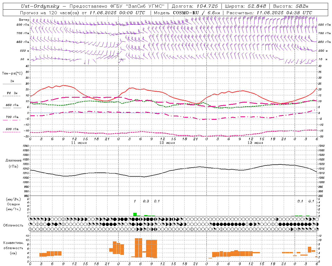Click the '(гПа)' unit label under Давление
The height and width of the screenshot is (266, 332).
click(13, 167)
